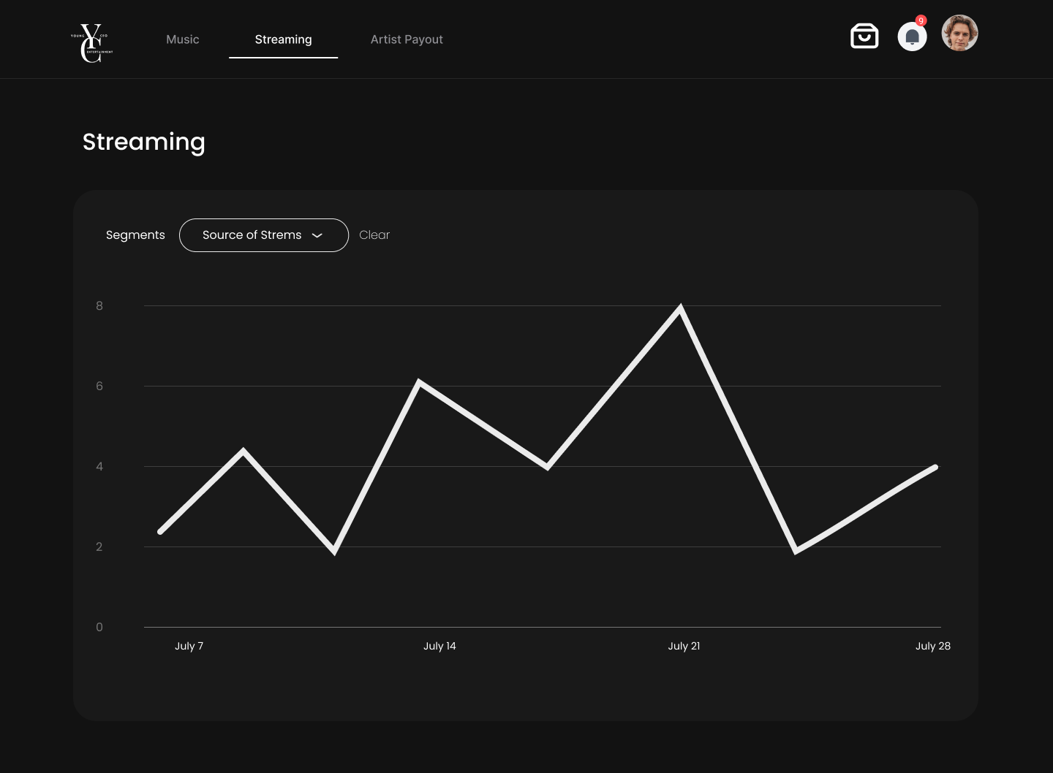Open the notifications bell

point(912,37)
